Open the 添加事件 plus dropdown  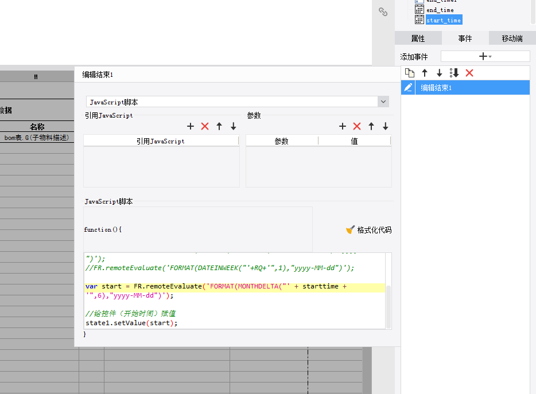click(x=485, y=56)
